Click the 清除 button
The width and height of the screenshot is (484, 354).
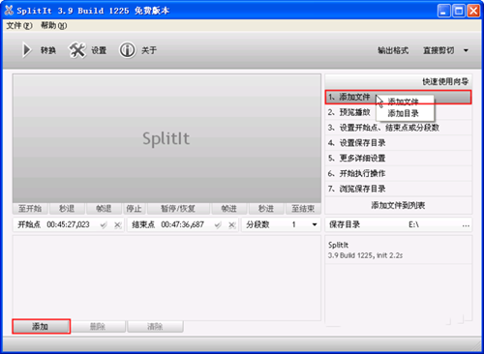point(155,327)
